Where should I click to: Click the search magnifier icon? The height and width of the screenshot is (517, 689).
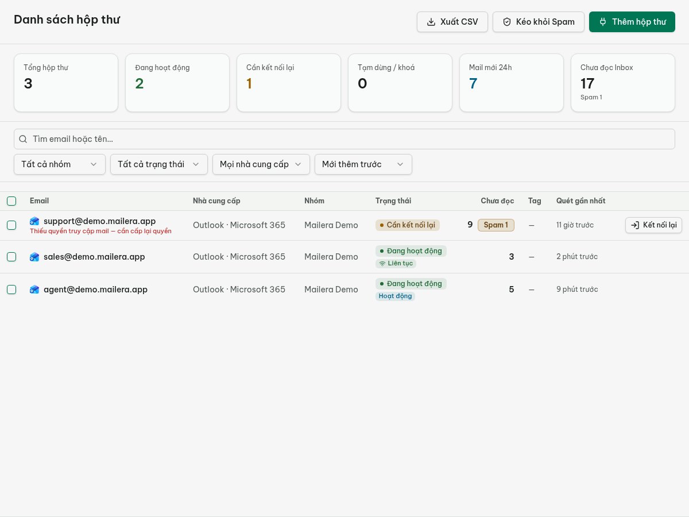23,139
